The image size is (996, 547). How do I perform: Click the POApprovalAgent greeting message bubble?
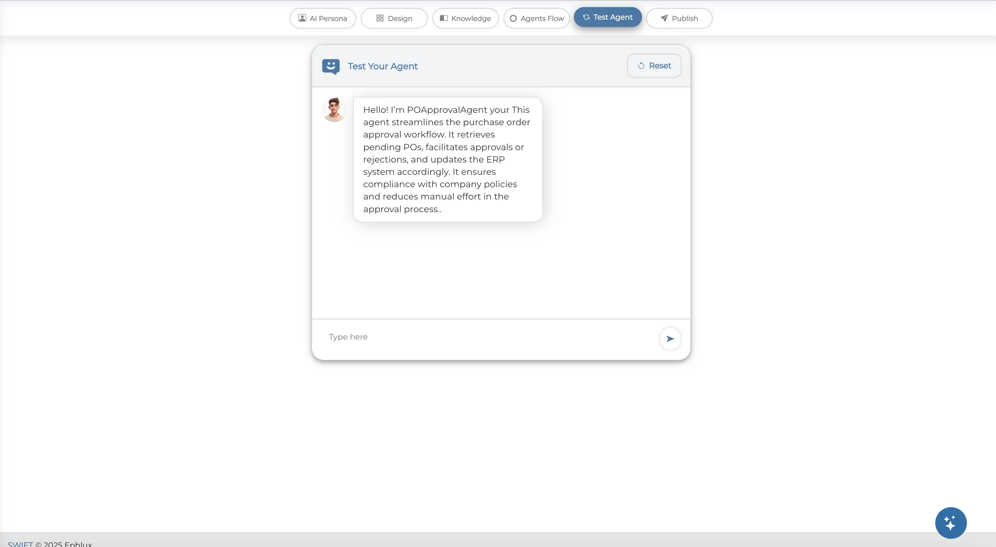pyautogui.click(x=447, y=159)
